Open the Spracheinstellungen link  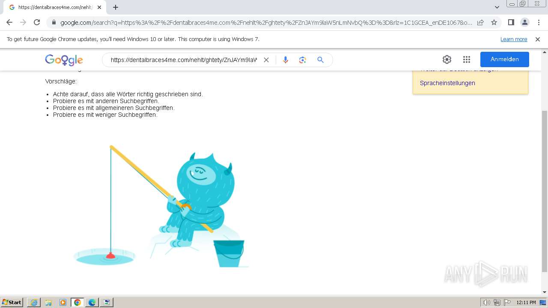tap(447, 83)
